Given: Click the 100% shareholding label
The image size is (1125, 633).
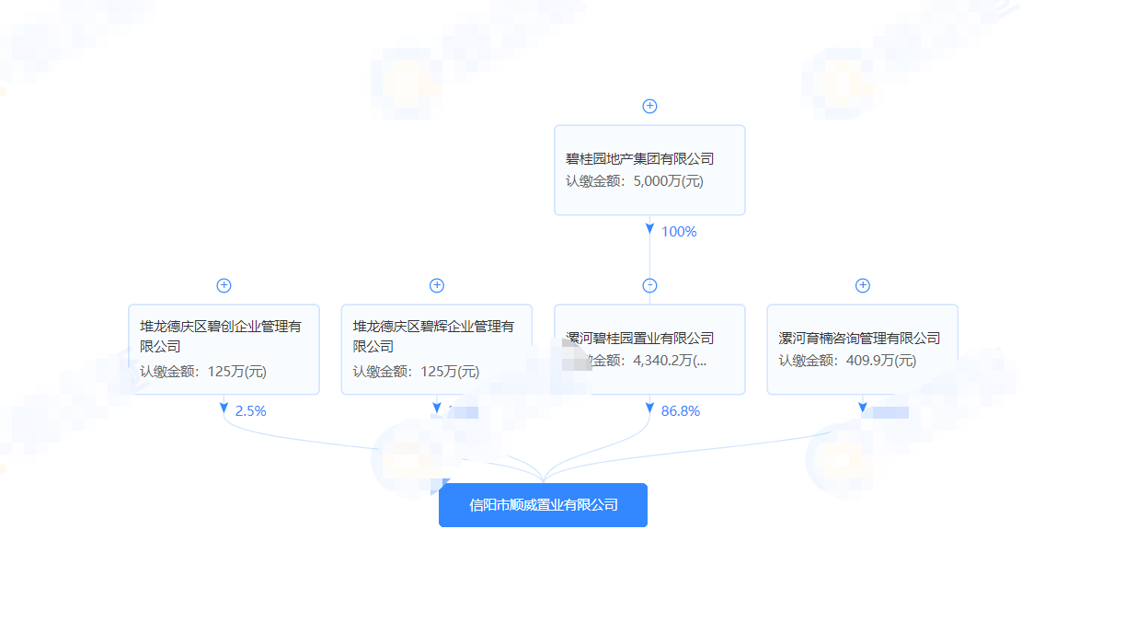Looking at the screenshot, I should click(679, 232).
